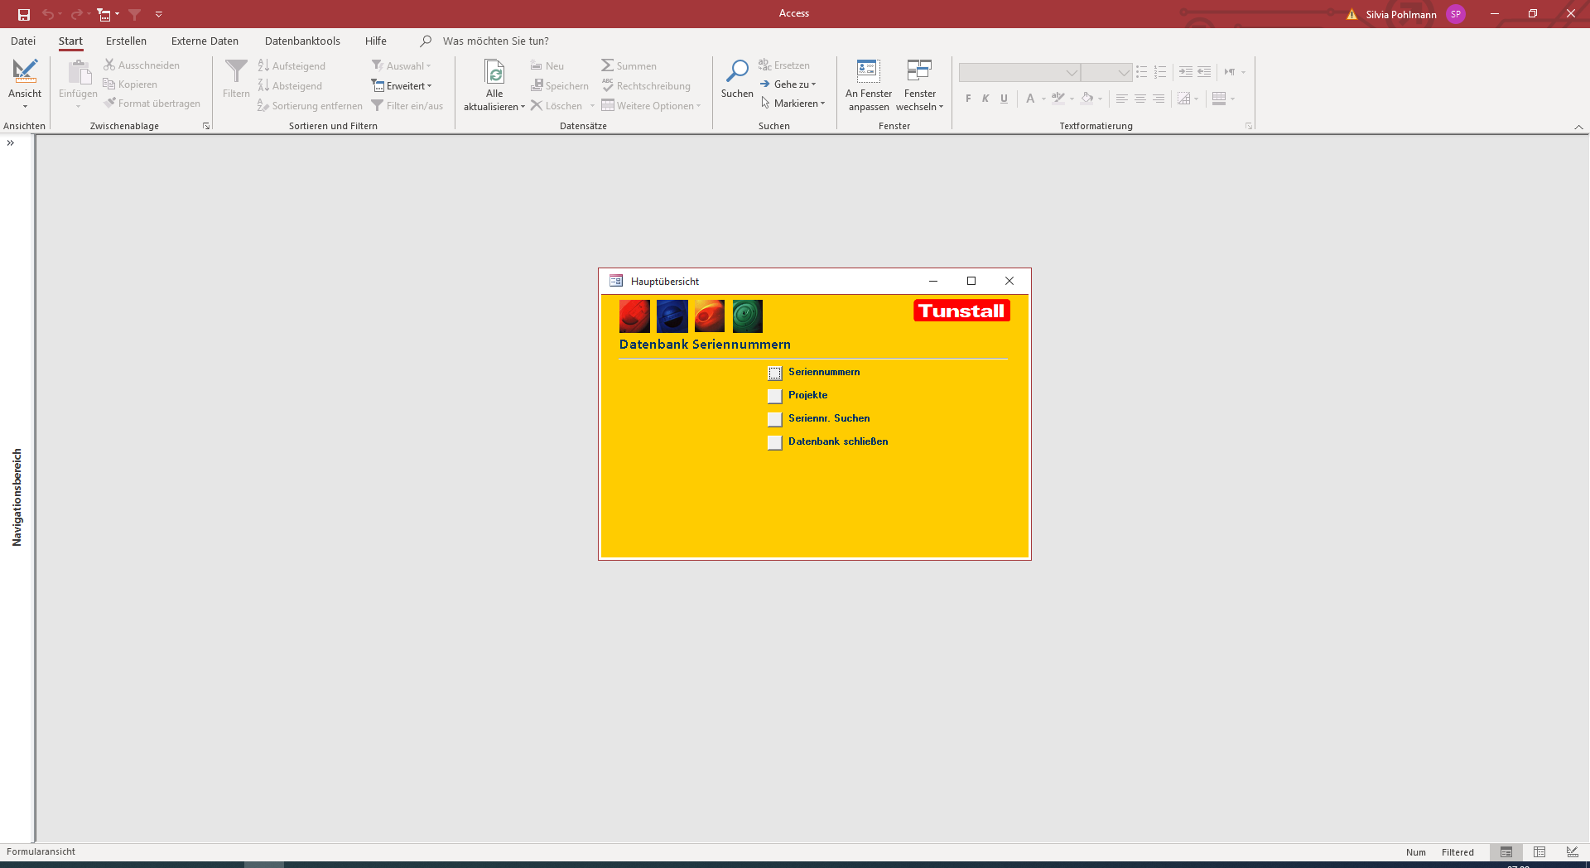The height and width of the screenshot is (868, 1590).
Task: Click Ausschneiden scissors command
Action: pyautogui.click(x=142, y=65)
